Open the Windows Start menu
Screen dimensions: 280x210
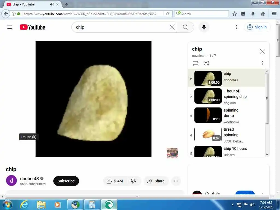coord(7,205)
